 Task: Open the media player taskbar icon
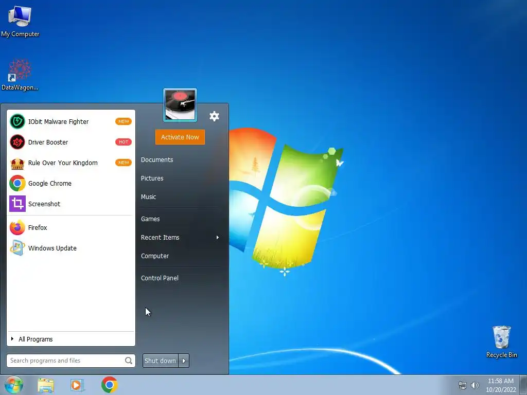[77, 385]
